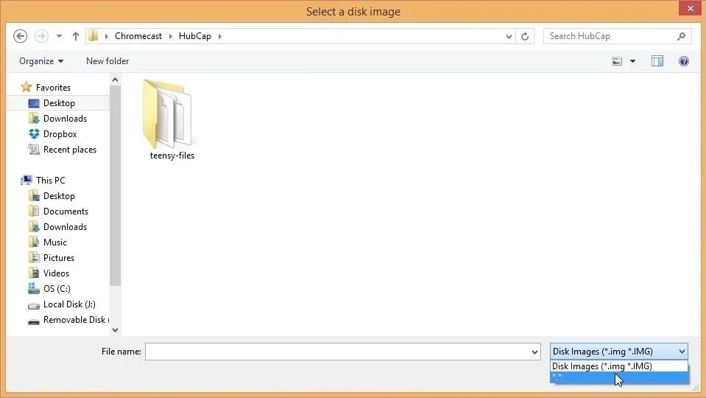Open the help button
The height and width of the screenshot is (398, 706).
coord(683,61)
